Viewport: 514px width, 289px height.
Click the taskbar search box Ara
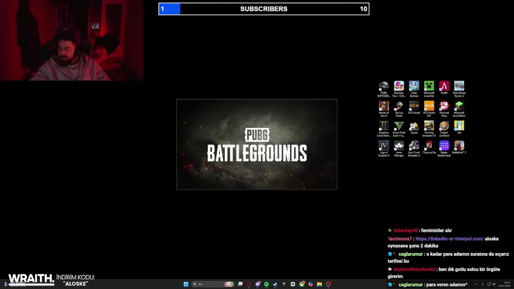point(213,284)
